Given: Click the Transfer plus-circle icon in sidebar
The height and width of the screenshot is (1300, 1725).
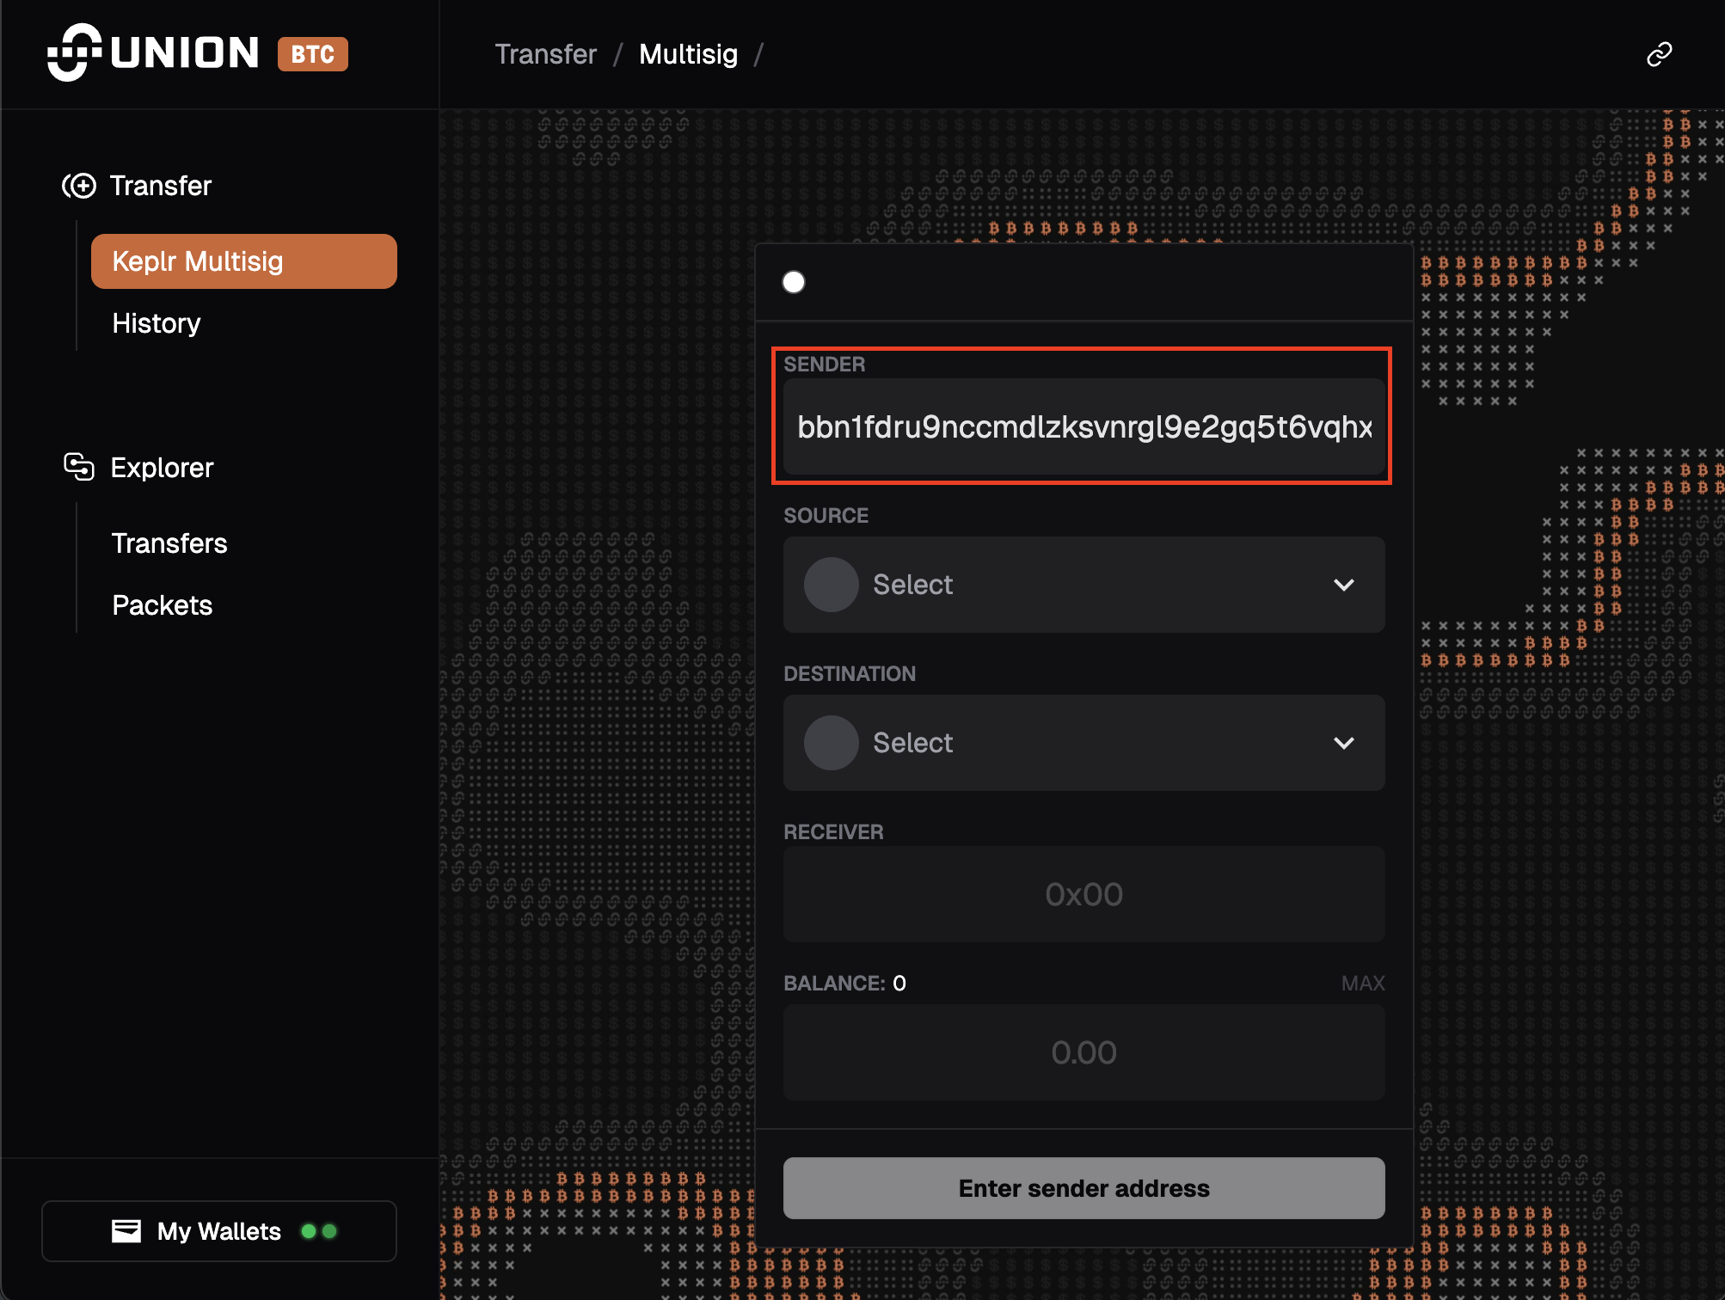Looking at the screenshot, I should (x=80, y=185).
